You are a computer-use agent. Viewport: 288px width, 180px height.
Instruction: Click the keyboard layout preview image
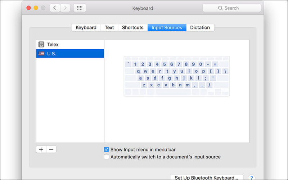coord(177,76)
